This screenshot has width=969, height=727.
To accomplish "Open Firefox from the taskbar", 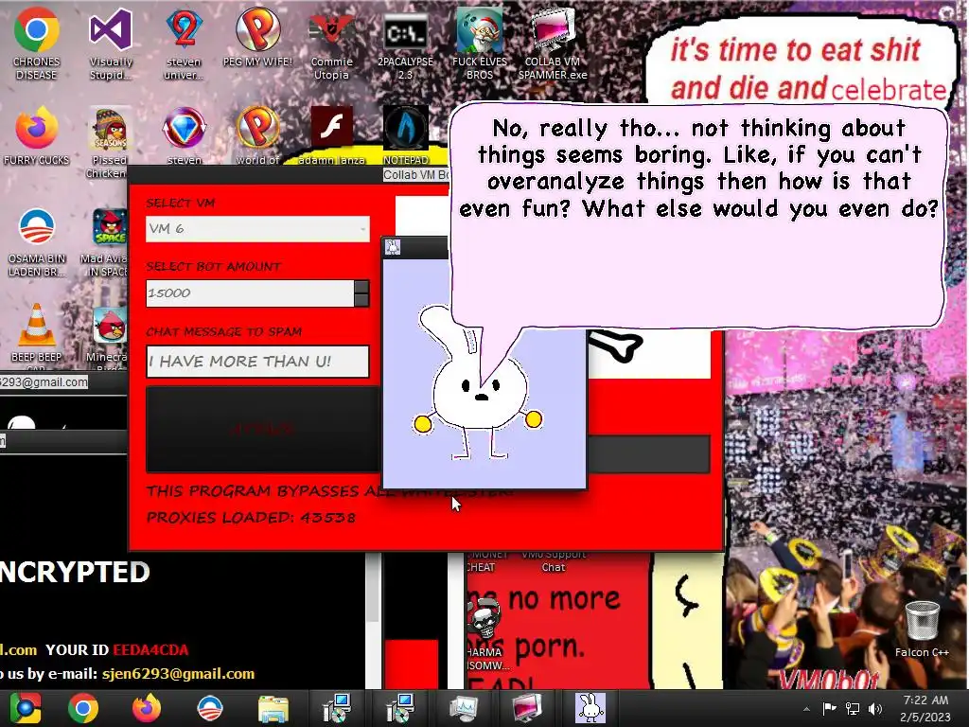I will click(147, 708).
